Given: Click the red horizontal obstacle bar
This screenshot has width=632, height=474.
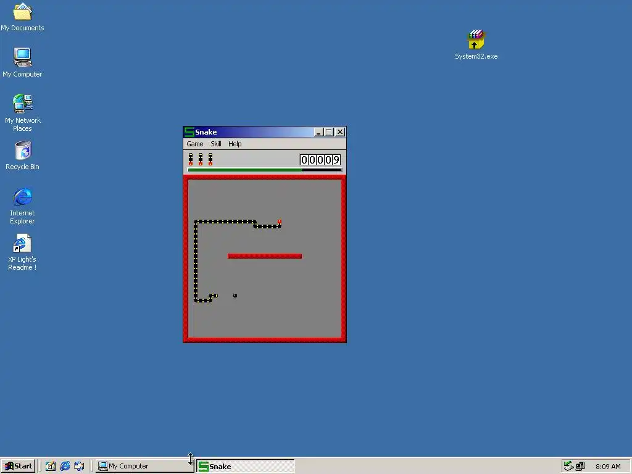Looking at the screenshot, I should [264, 256].
